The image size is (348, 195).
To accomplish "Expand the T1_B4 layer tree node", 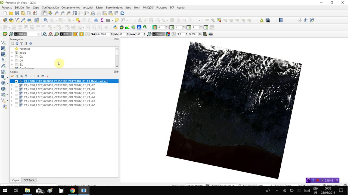I will tap(12, 97).
